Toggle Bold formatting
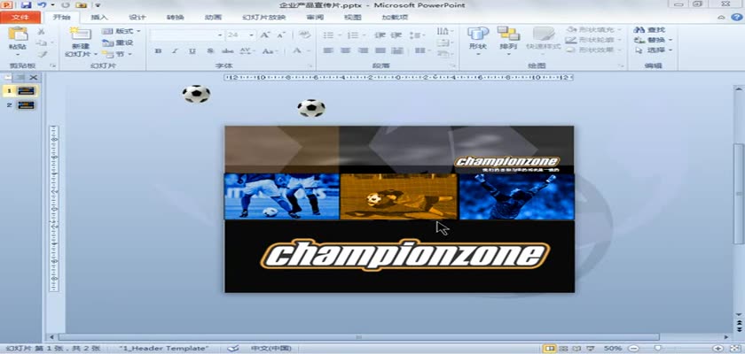 pyautogui.click(x=158, y=51)
